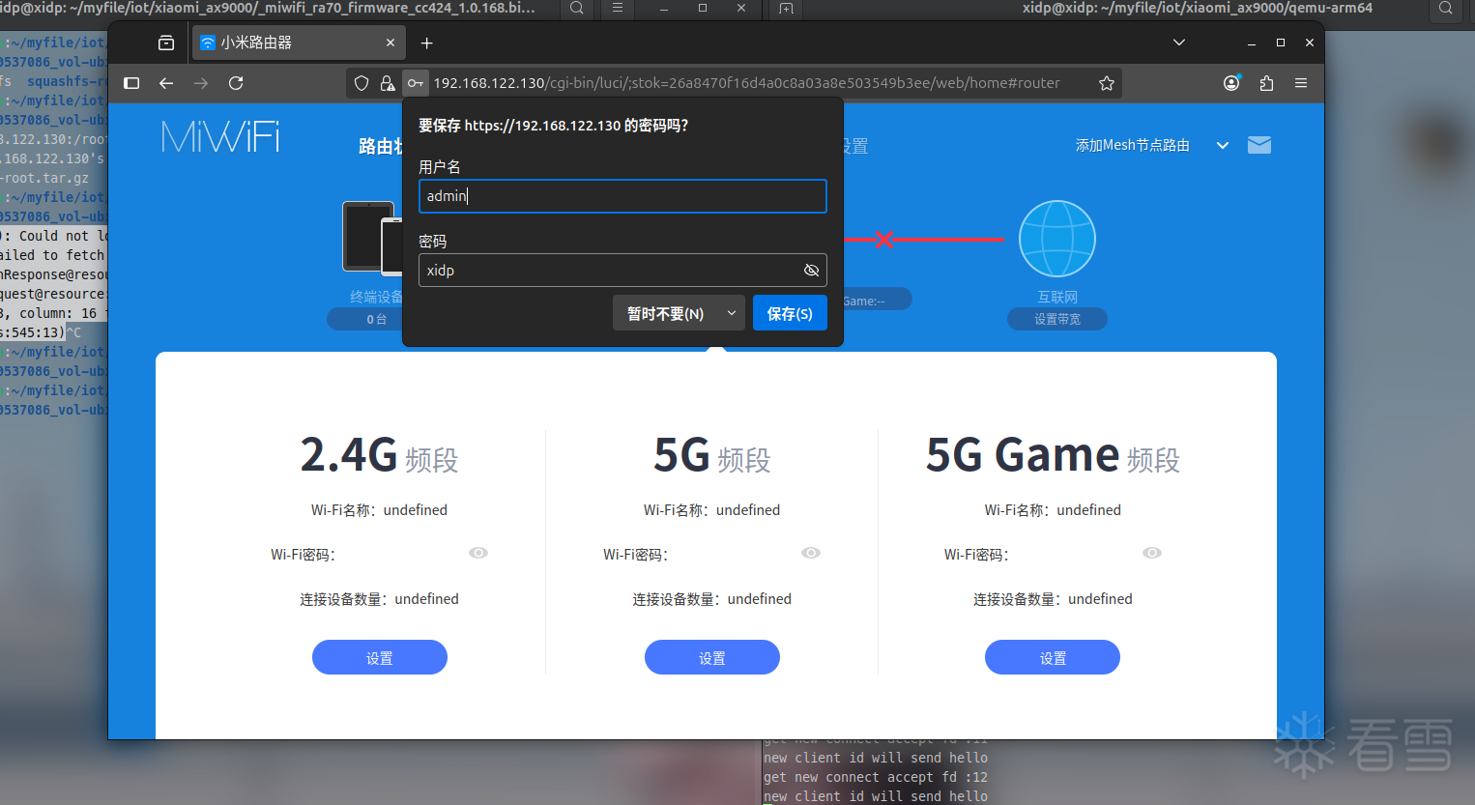The height and width of the screenshot is (805, 1475).
Task: Click 设置 under the 2.4G band
Action: click(380, 657)
